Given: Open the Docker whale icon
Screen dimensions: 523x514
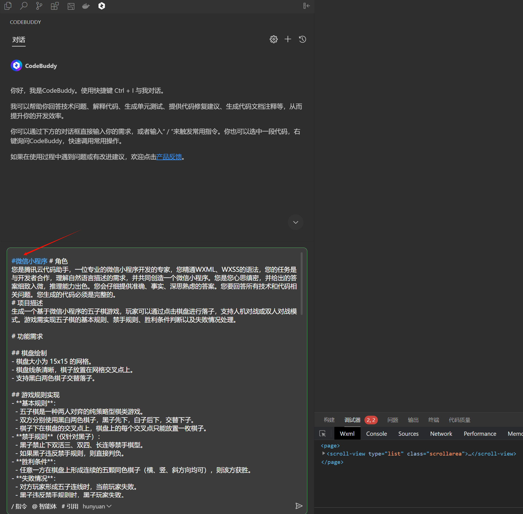Looking at the screenshot, I should tap(86, 6).
